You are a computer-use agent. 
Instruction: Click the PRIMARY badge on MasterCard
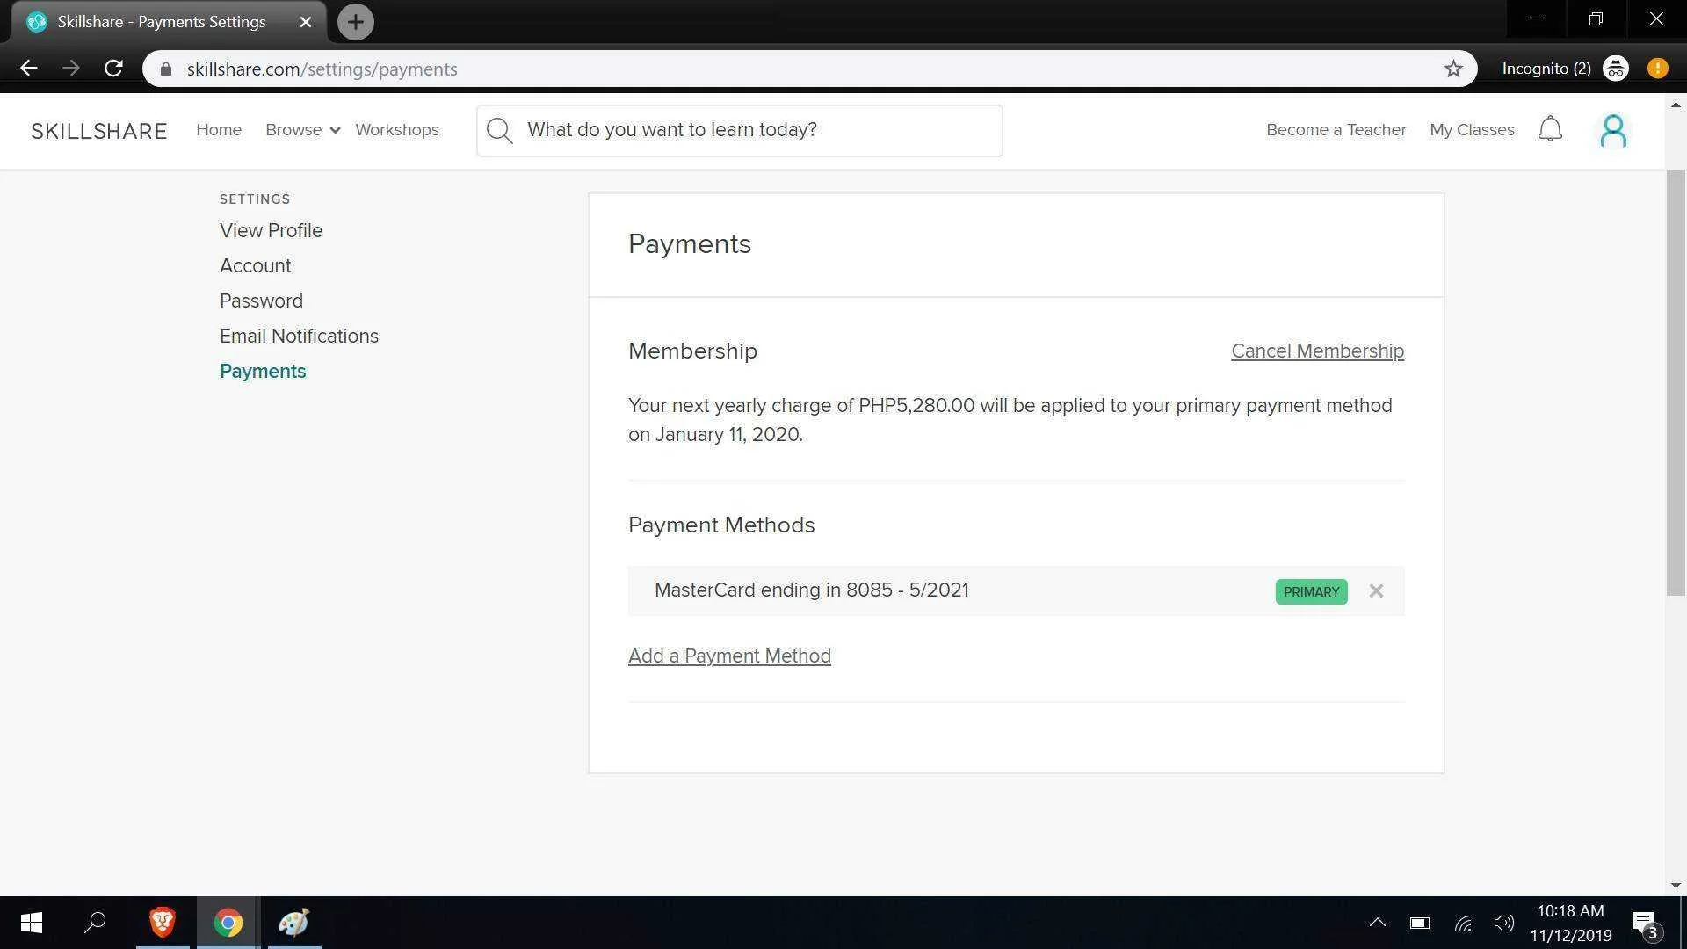(1311, 591)
